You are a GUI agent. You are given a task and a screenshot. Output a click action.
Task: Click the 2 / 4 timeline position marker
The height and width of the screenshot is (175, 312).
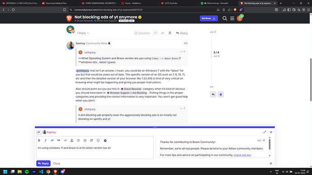coord(216,52)
